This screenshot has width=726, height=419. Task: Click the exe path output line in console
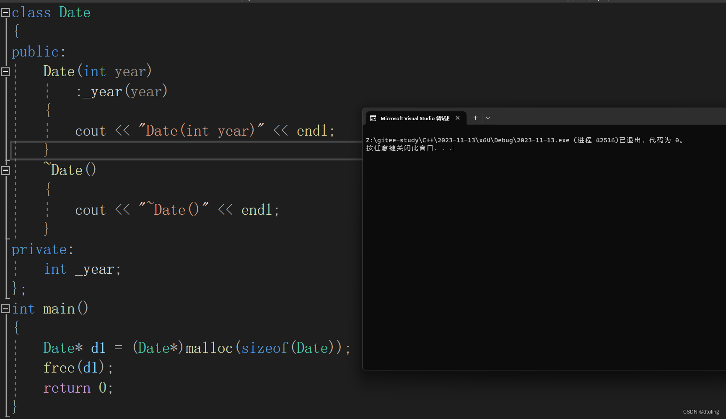tap(525, 140)
